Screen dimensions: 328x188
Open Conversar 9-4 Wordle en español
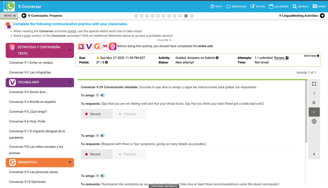click(33, 102)
